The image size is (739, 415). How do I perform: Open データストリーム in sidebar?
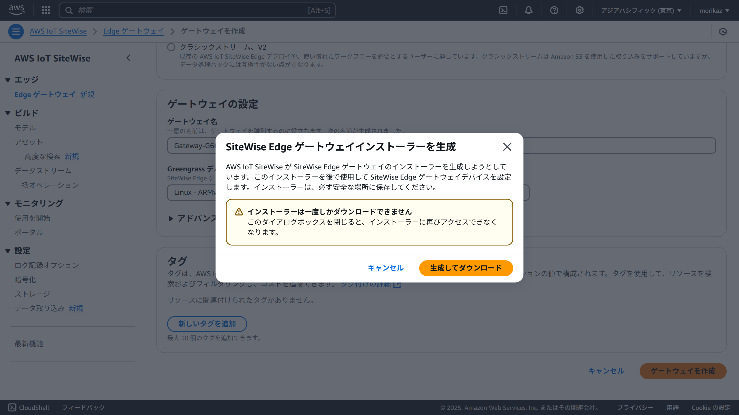coord(43,171)
